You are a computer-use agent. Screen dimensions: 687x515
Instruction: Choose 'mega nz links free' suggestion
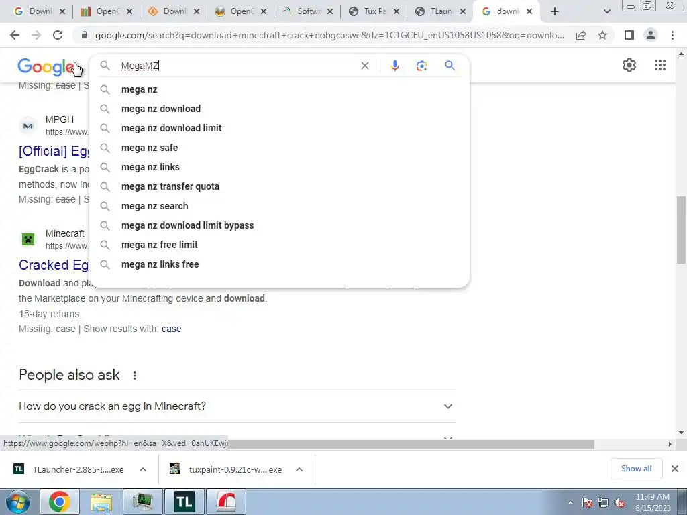tap(280, 264)
